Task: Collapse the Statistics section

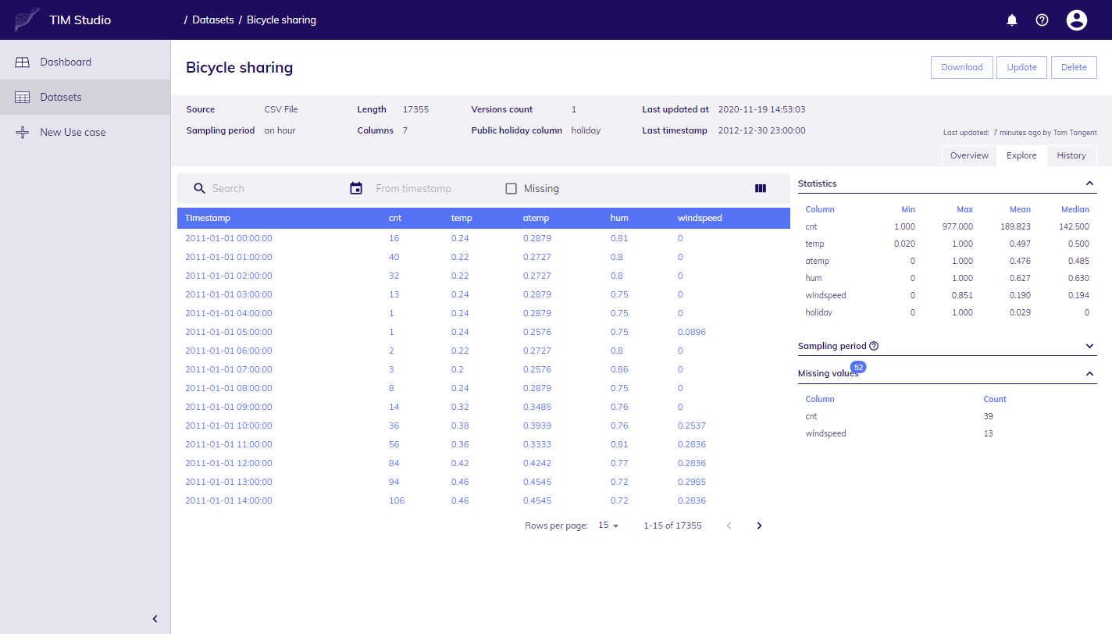Action: pos(1089,183)
